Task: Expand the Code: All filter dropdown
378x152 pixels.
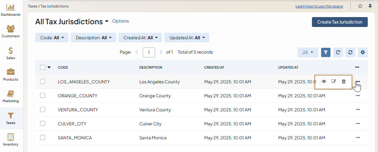Action: [x=52, y=38]
